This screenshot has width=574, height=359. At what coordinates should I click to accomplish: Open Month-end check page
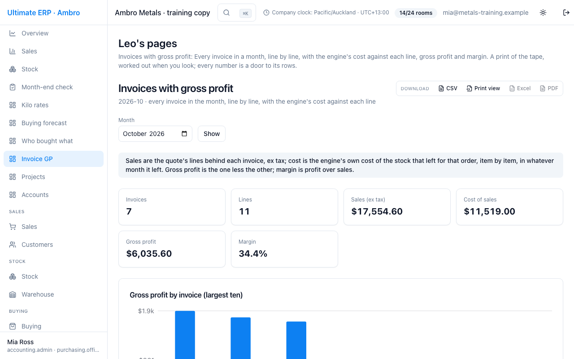53,87
